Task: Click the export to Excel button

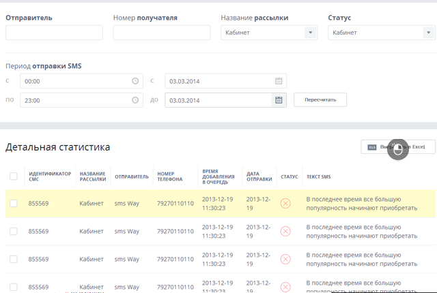Action: (x=398, y=146)
